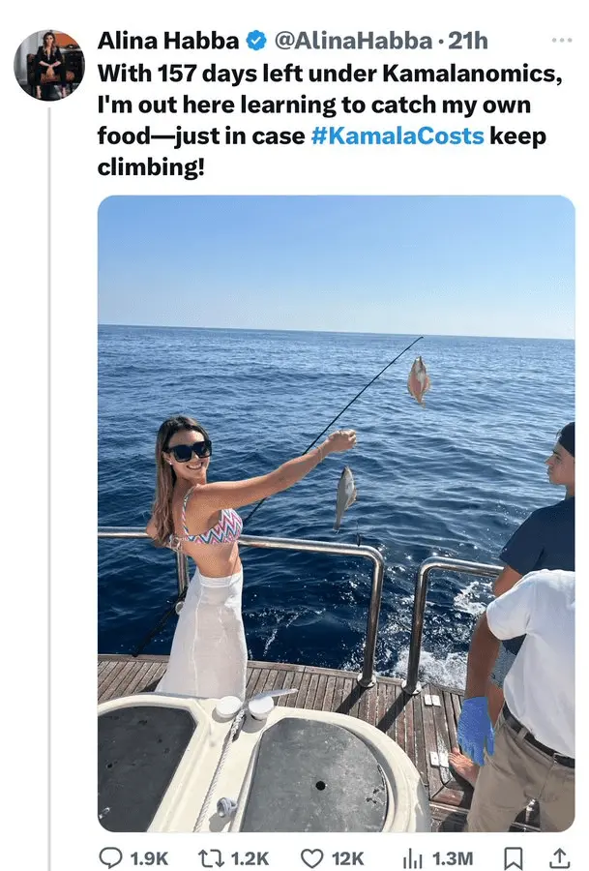
Task: Click the share upload arrow icon
Action: 560,857
